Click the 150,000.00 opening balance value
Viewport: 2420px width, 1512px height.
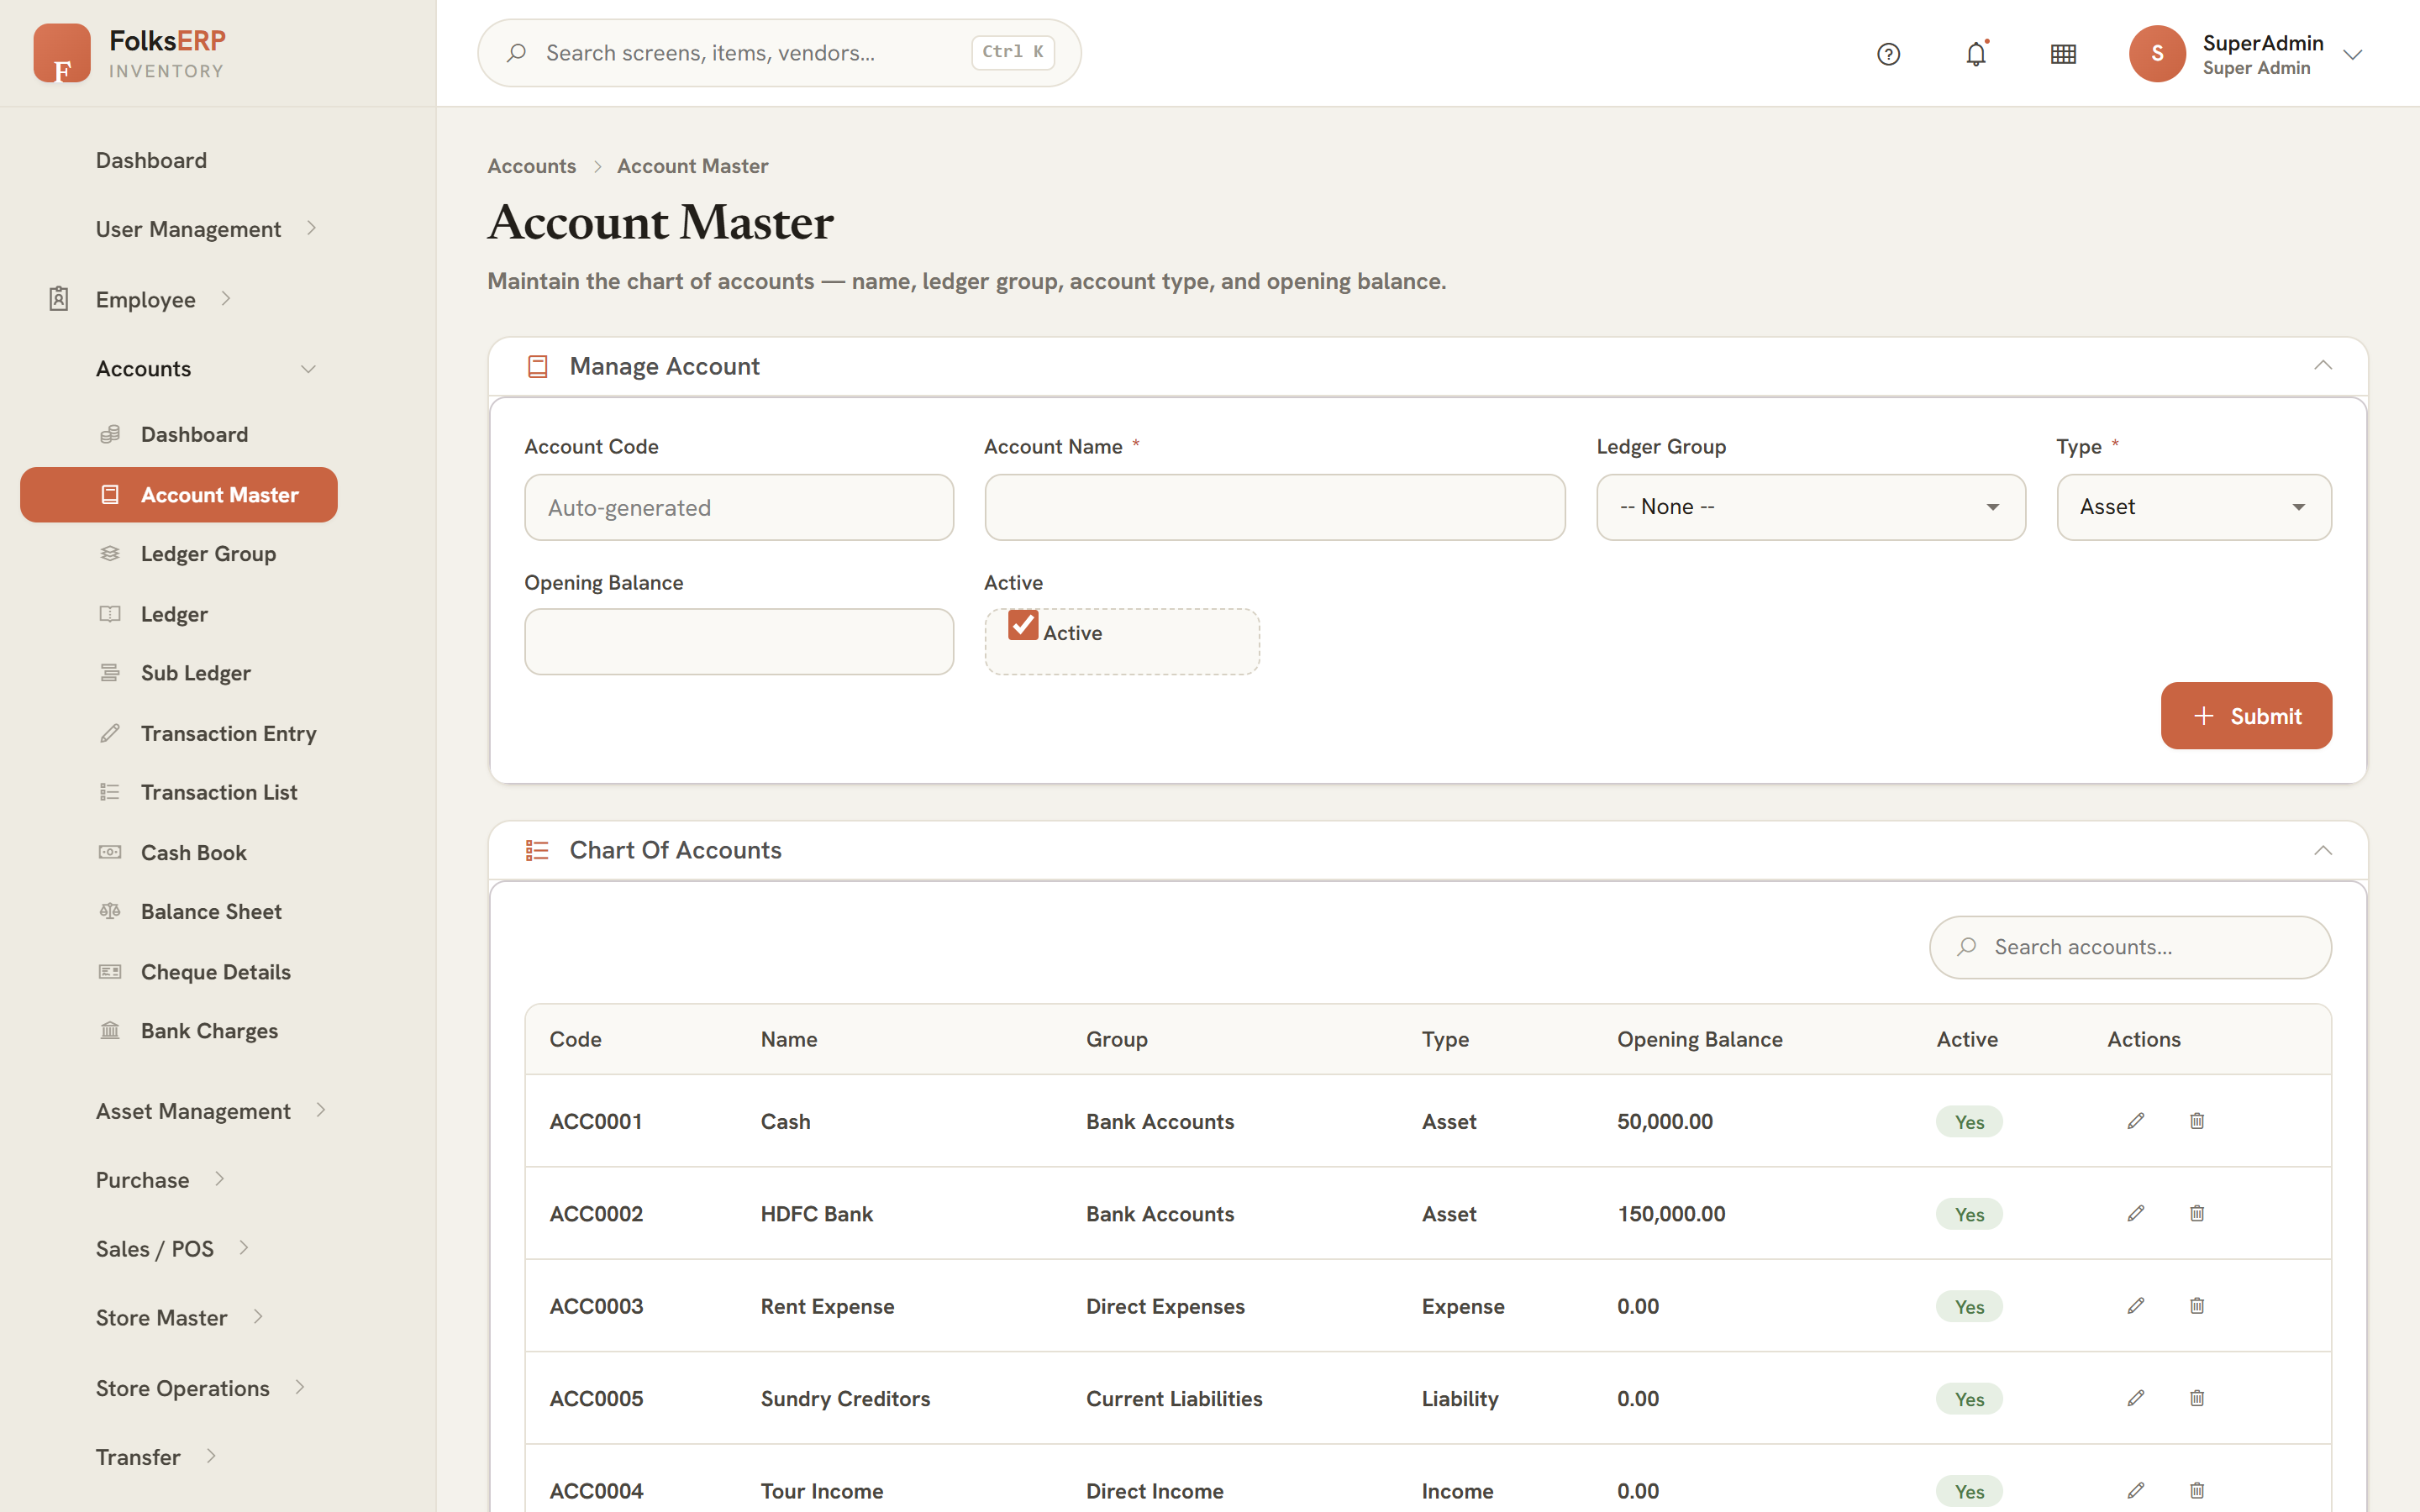click(x=1671, y=1213)
